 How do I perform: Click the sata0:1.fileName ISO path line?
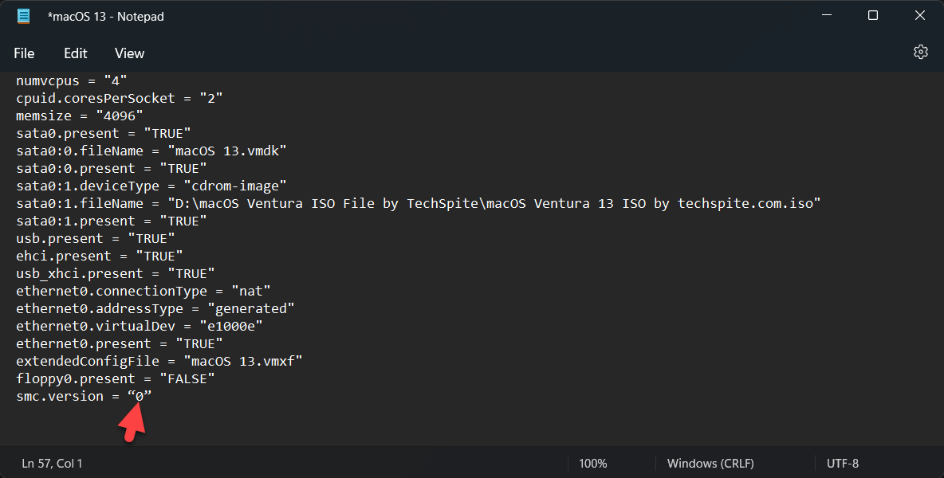pos(418,203)
